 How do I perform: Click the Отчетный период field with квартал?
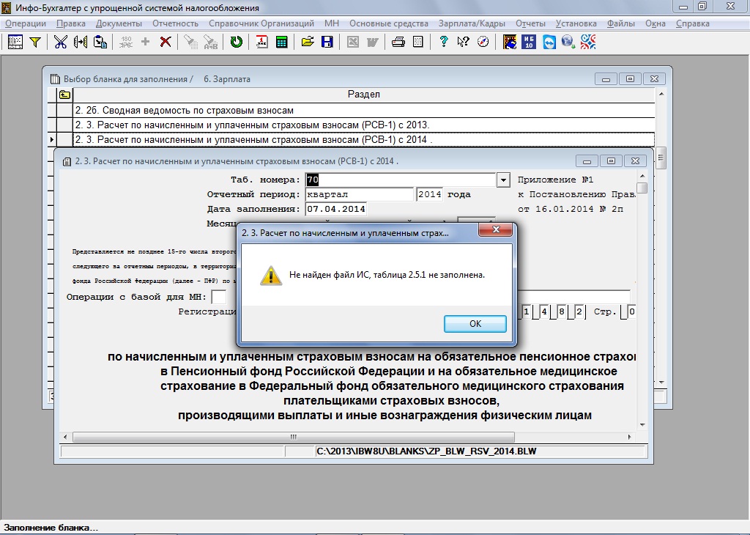(x=359, y=194)
